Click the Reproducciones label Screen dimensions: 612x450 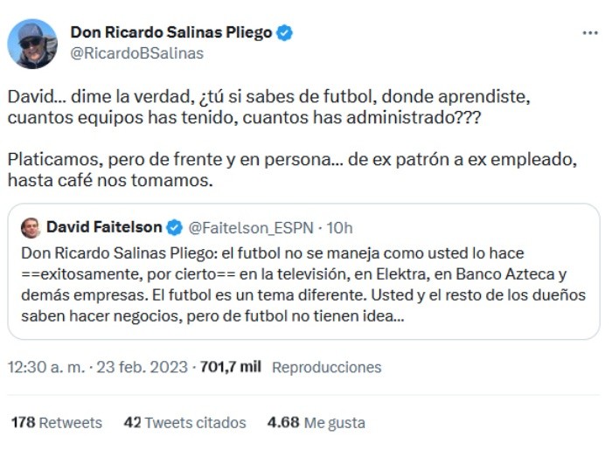pyautogui.click(x=327, y=367)
